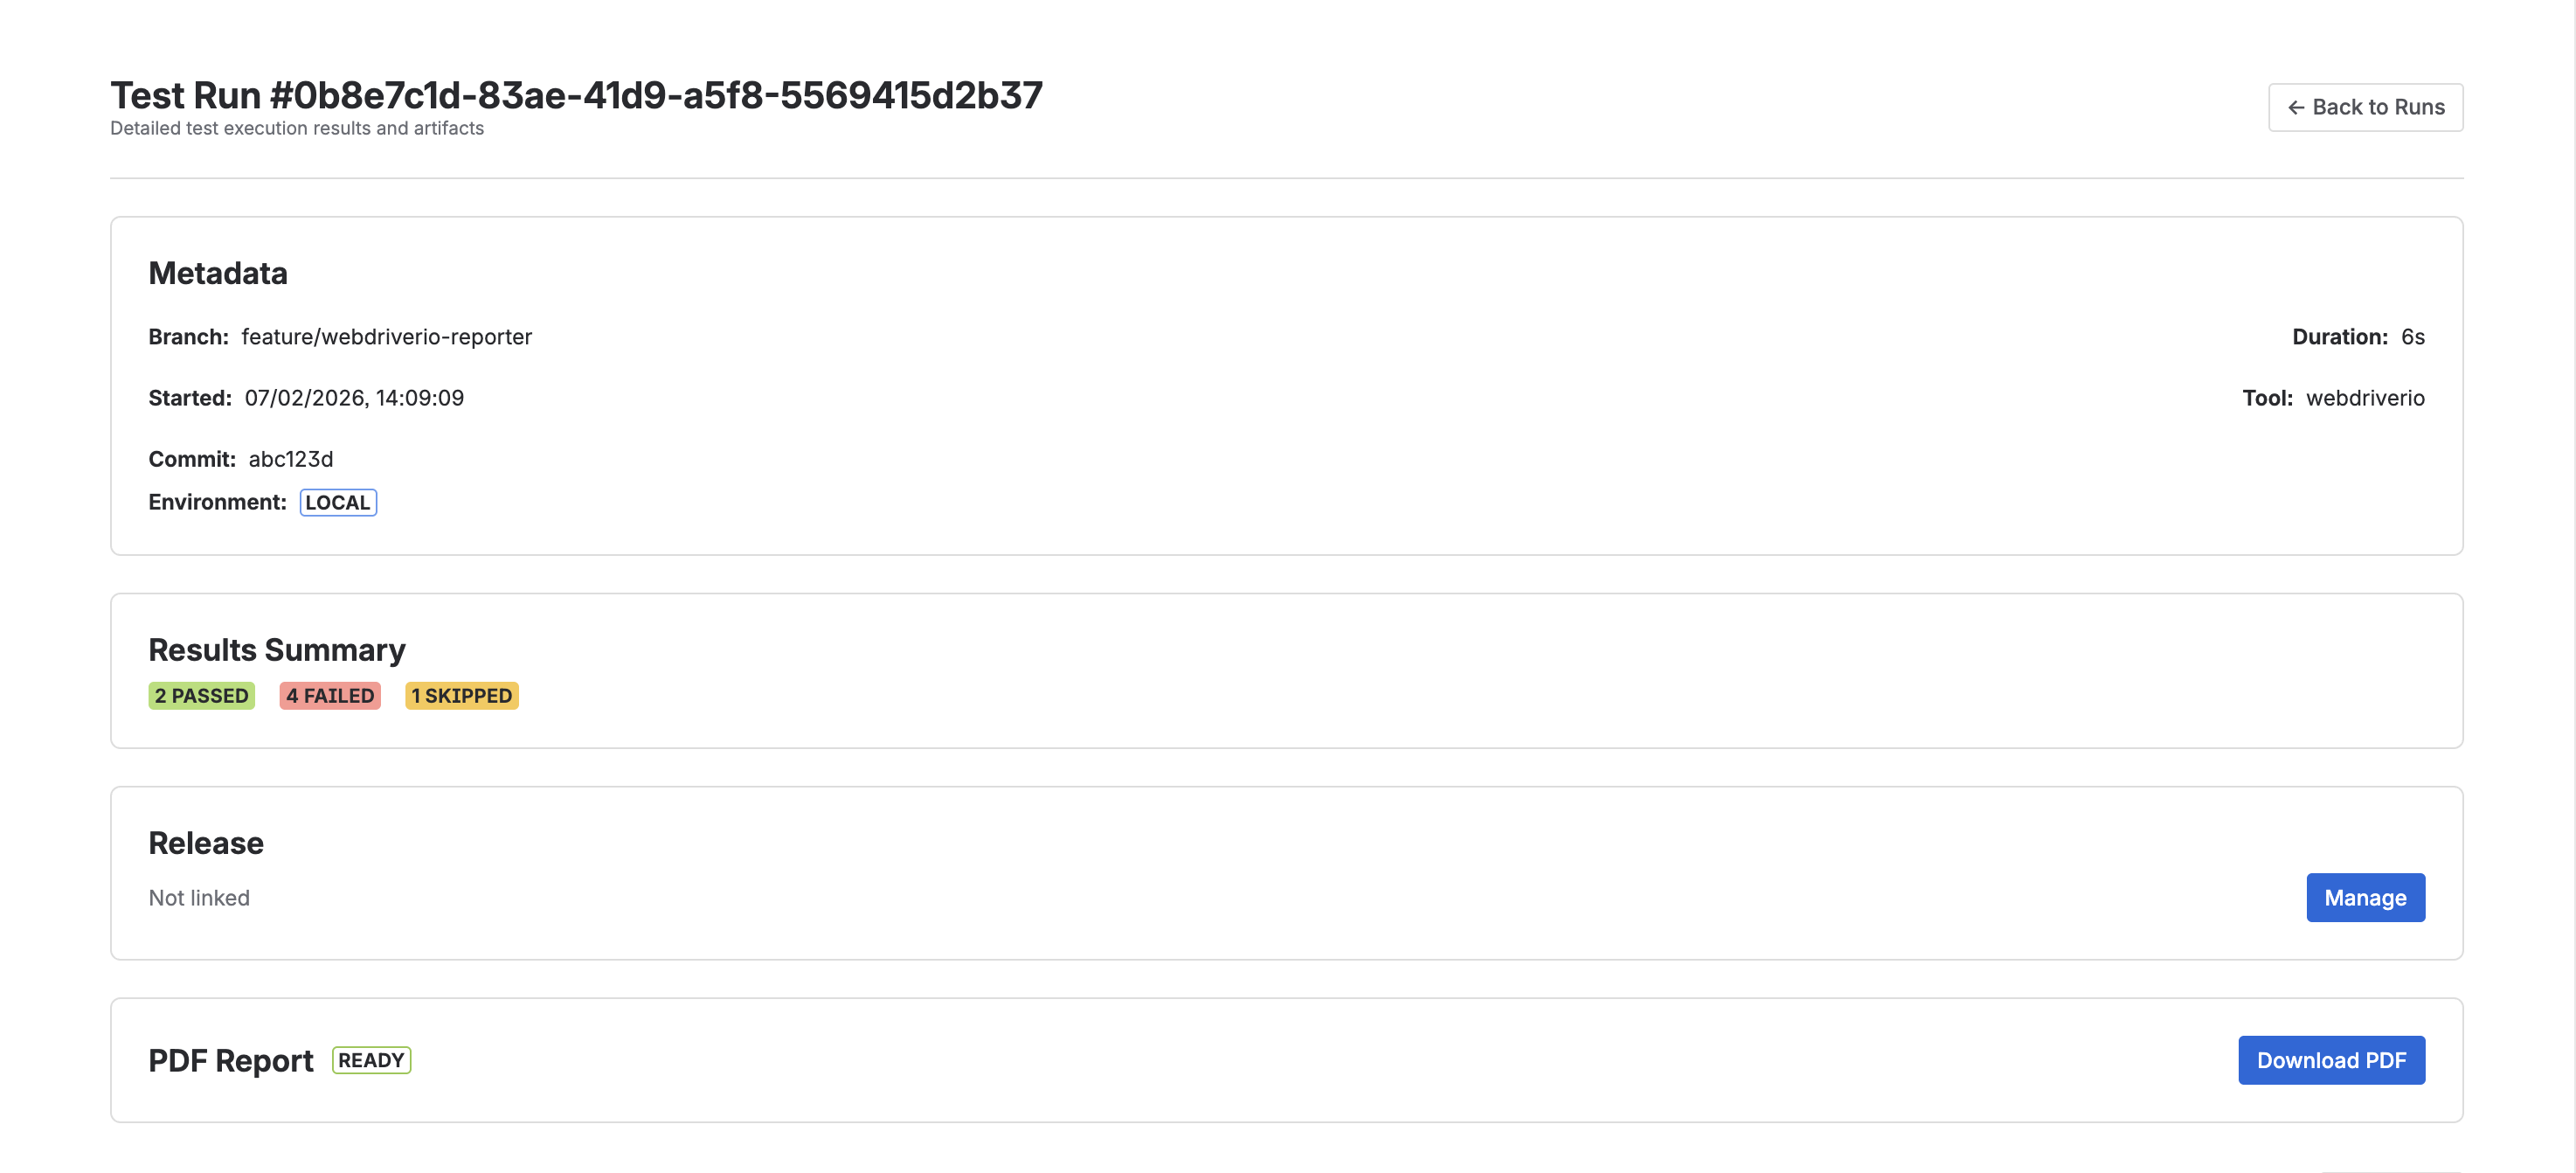The image size is (2576, 1173).
Task: Click the Test Run ID heading
Action: pyautogui.click(x=576, y=95)
